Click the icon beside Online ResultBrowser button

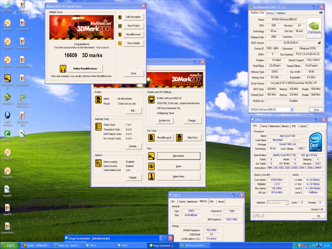(x=63, y=68)
